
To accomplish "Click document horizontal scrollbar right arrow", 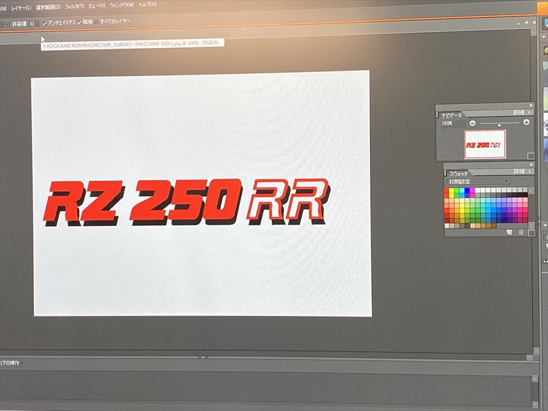I will pos(530,357).
